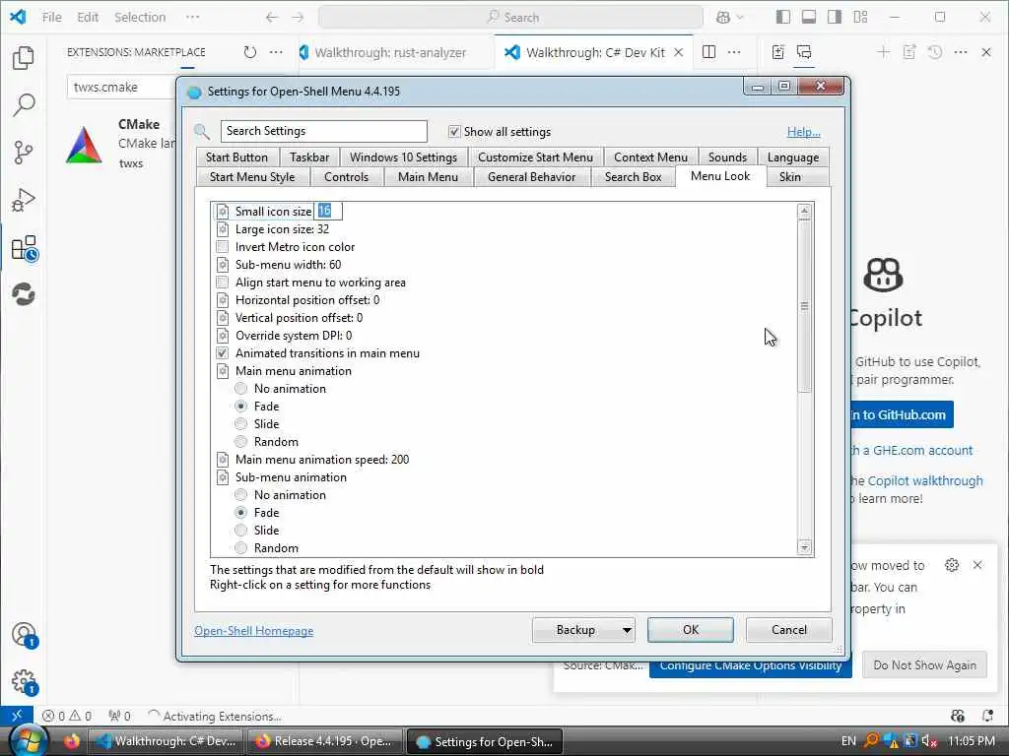Toggle Show all settings checkbox
The width and height of the screenshot is (1009, 756).
click(x=454, y=131)
